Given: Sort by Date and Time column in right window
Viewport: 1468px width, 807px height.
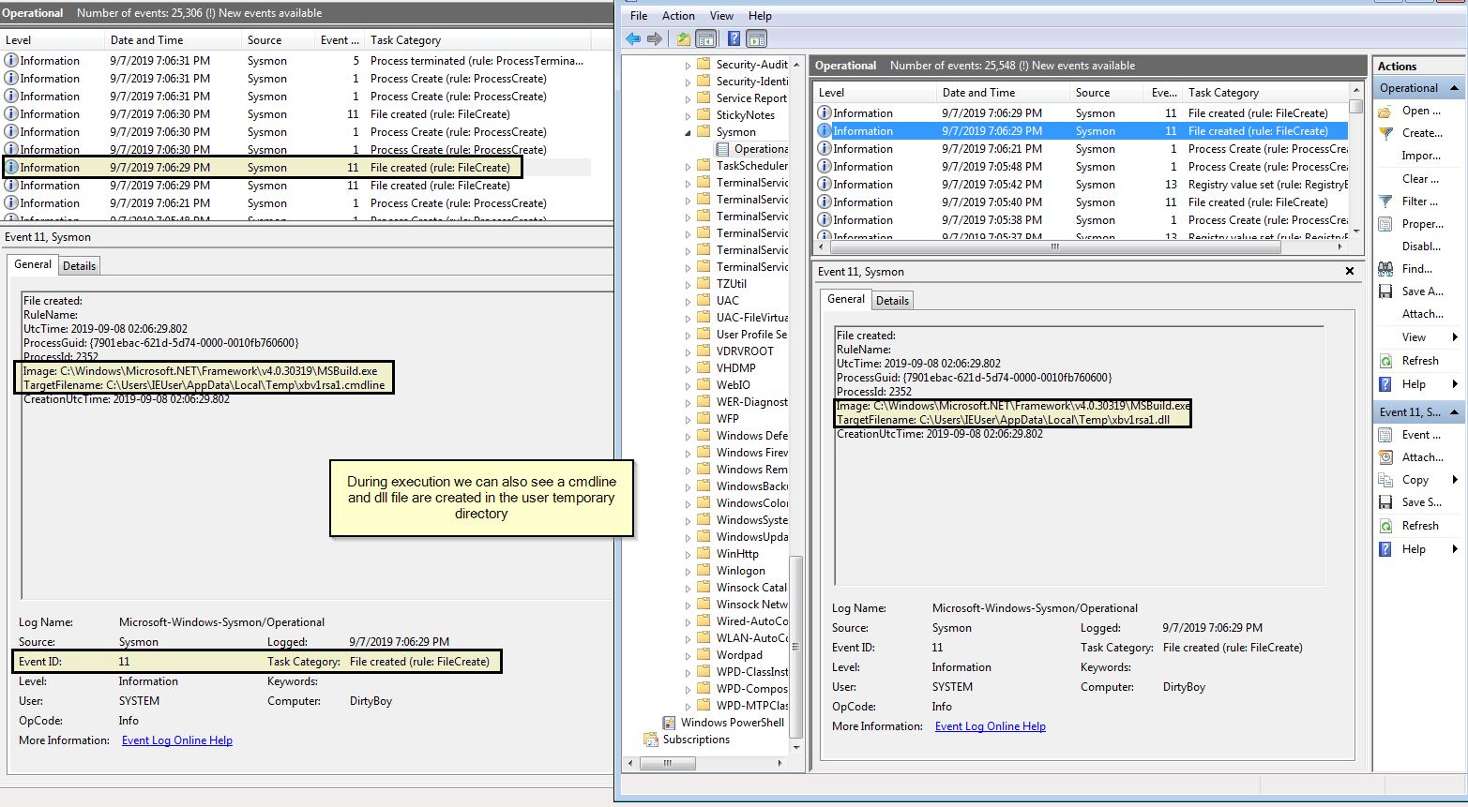Looking at the screenshot, I should (1003, 93).
